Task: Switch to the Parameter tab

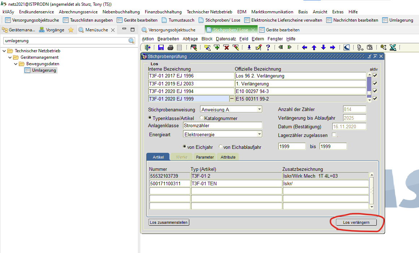Action: (x=205, y=157)
